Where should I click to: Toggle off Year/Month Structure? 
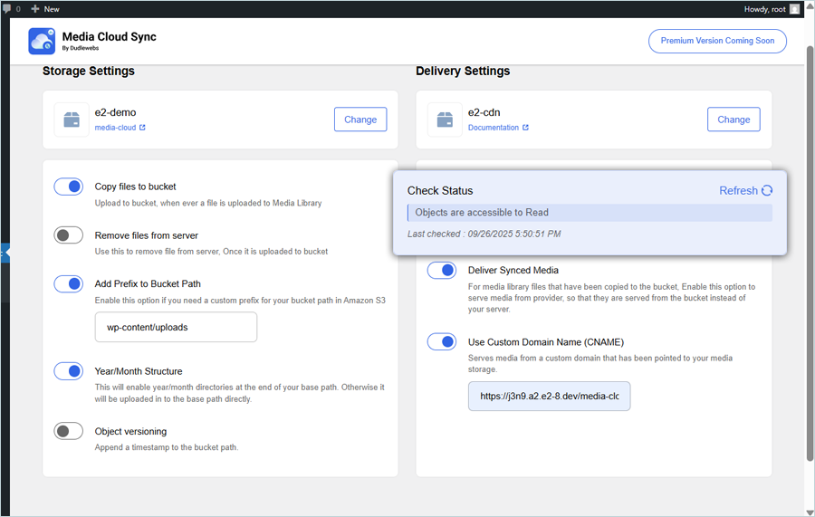69,371
